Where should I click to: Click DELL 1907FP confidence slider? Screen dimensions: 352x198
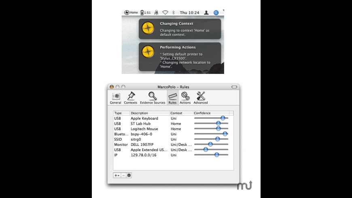click(x=210, y=144)
